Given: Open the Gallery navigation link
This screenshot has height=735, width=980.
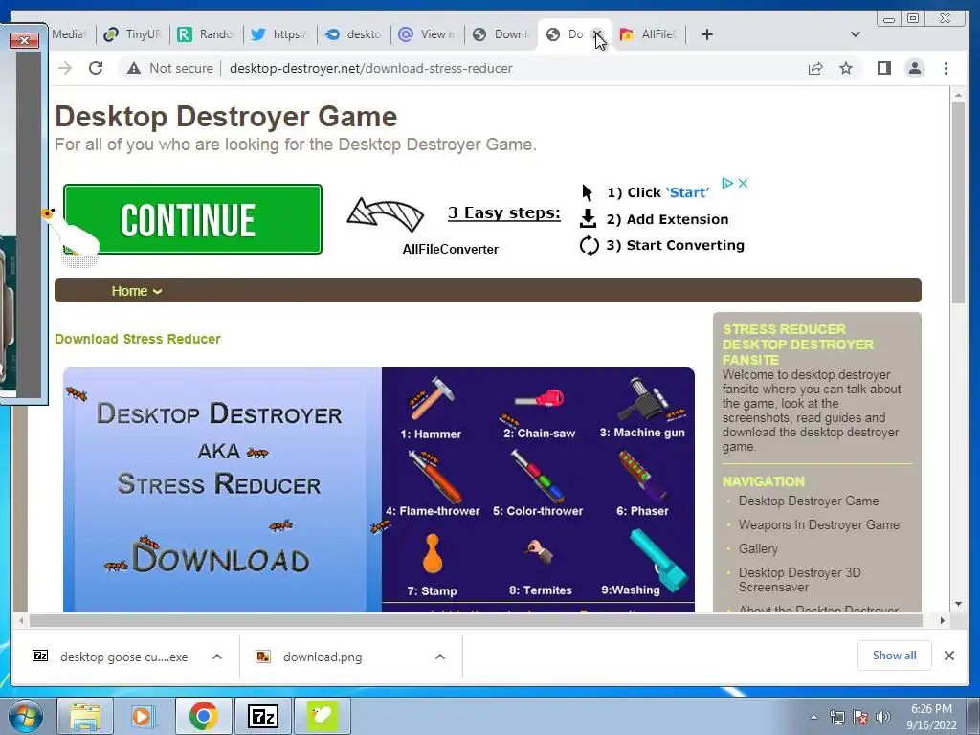Looking at the screenshot, I should 758,548.
